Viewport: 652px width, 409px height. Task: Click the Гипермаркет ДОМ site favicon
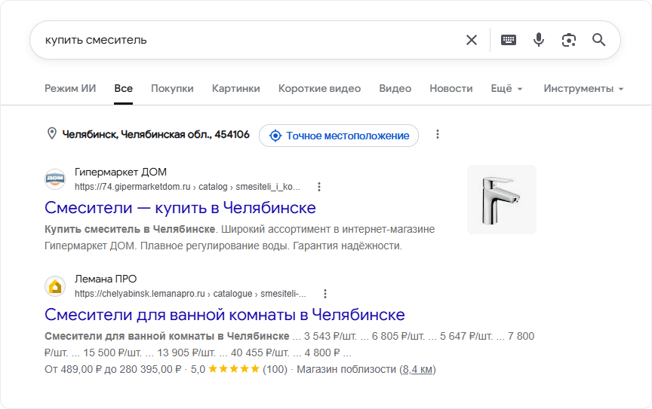[55, 179]
